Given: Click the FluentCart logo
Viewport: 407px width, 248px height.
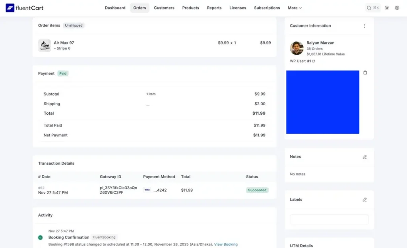Looking at the screenshot, I should click(25, 8).
